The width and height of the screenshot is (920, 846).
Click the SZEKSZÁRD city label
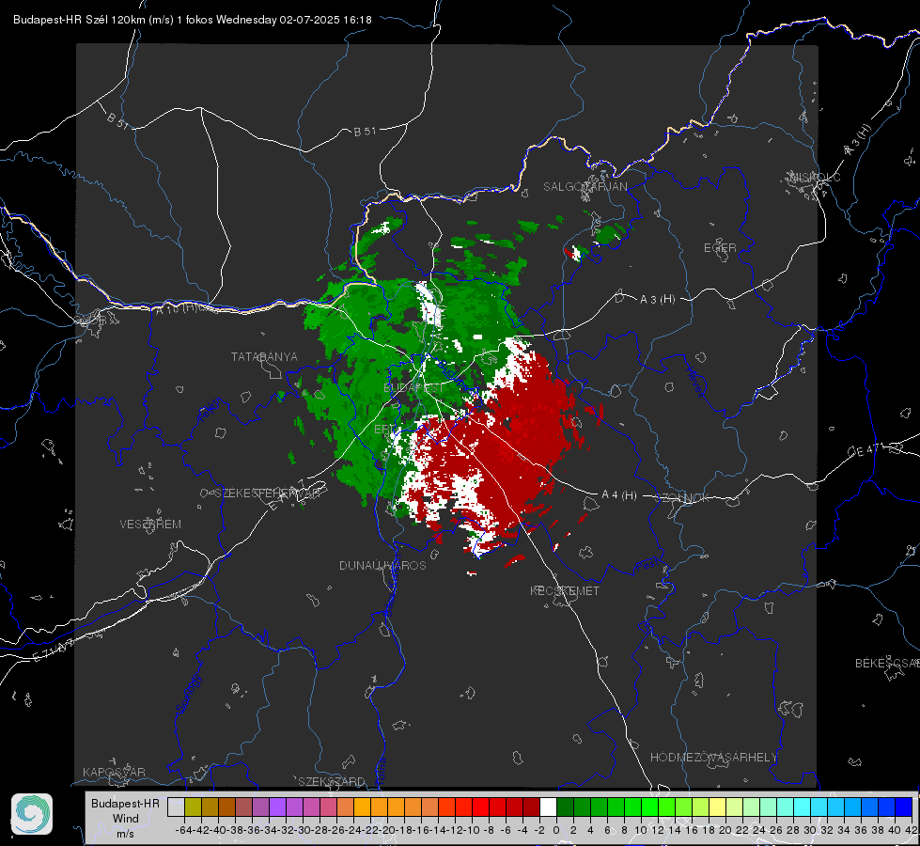(x=332, y=781)
